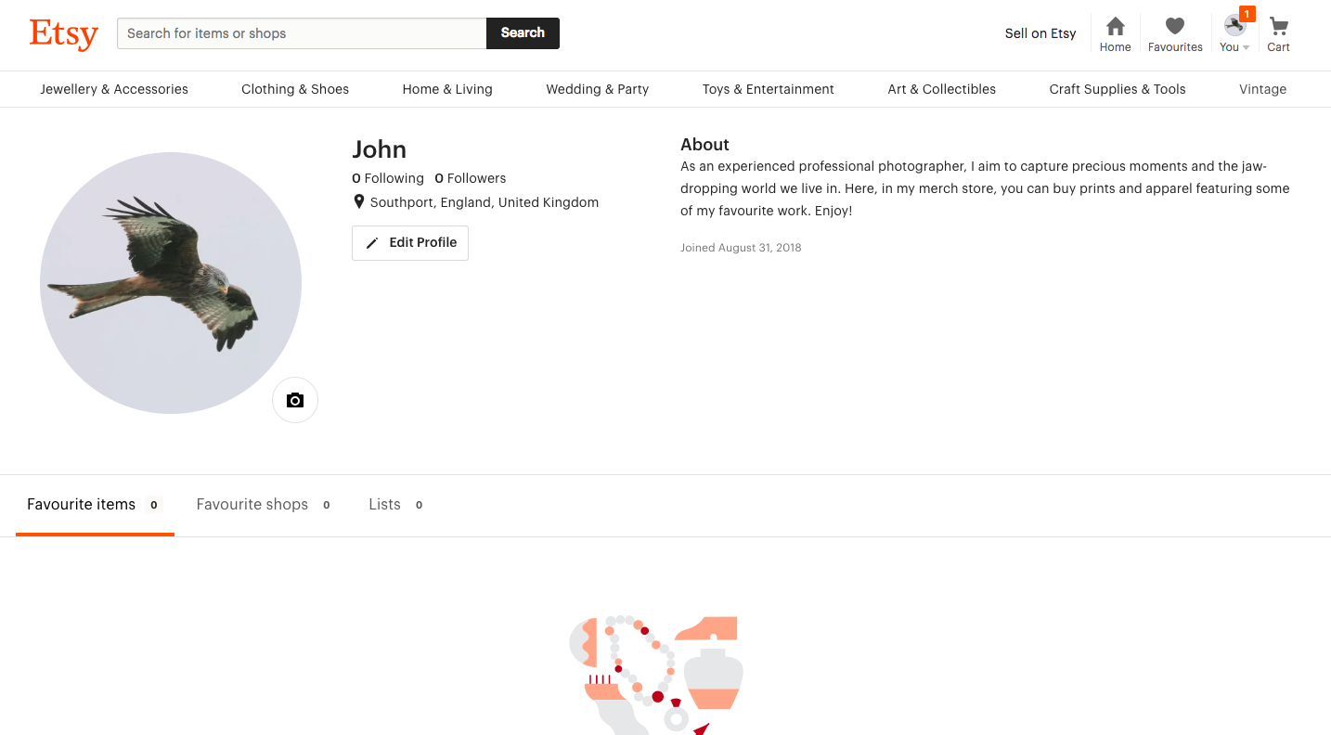1331x735 pixels.
Task: Select the Home & Living menu item
Action: pos(446,88)
